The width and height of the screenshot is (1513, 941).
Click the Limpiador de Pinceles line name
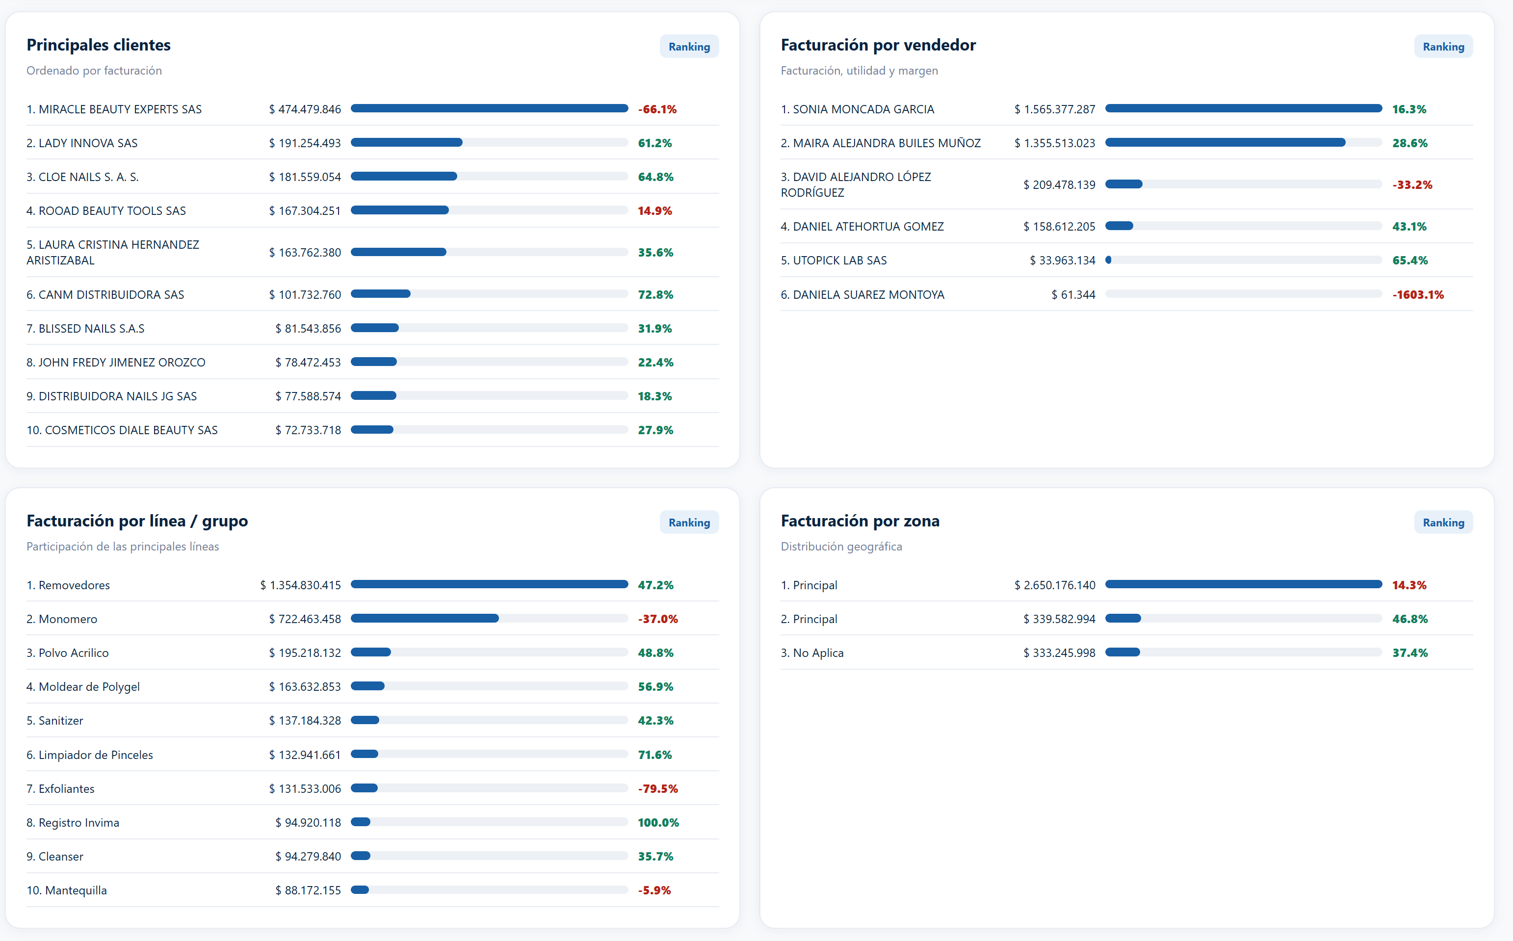pyautogui.click(x=96, y=755)
